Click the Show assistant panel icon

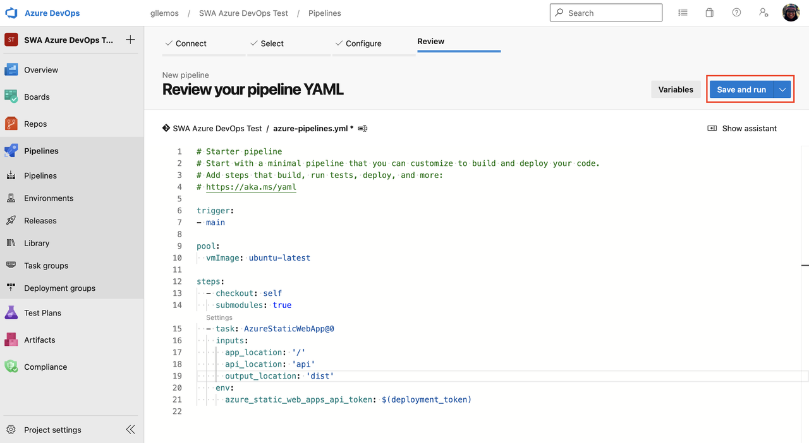coord(712,129)
